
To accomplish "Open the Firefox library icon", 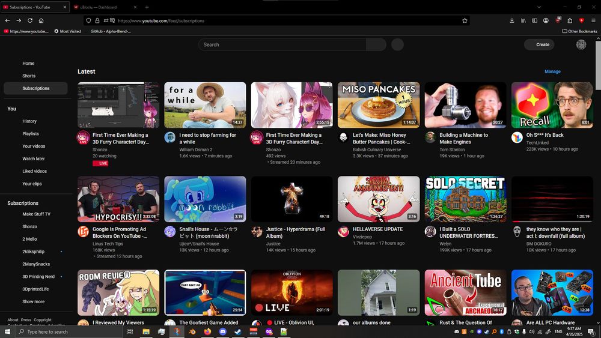I will pyautogui.click(x=523, y=20).
